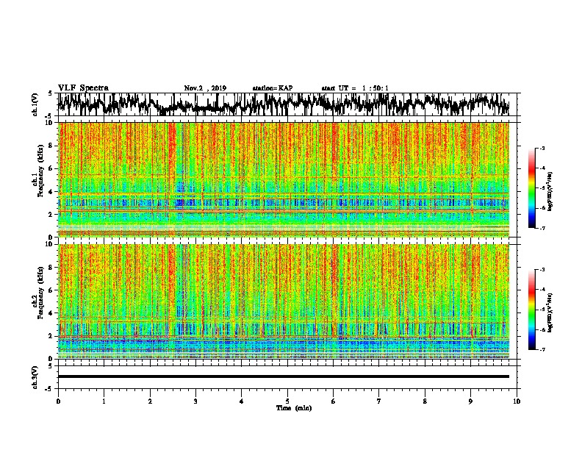Click the "-7" label on ch.1 color bar
The width and height of the screenshot is (582, 450).
542,228
